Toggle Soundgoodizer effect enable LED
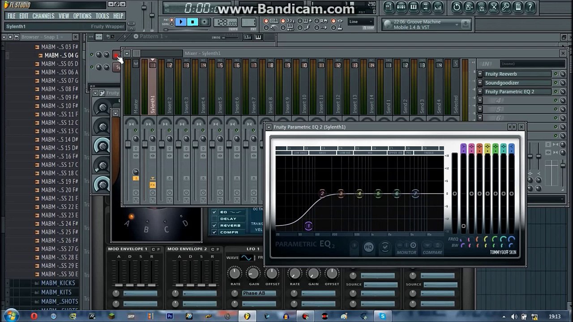The image size is (573, 322). tap(556, 83)
